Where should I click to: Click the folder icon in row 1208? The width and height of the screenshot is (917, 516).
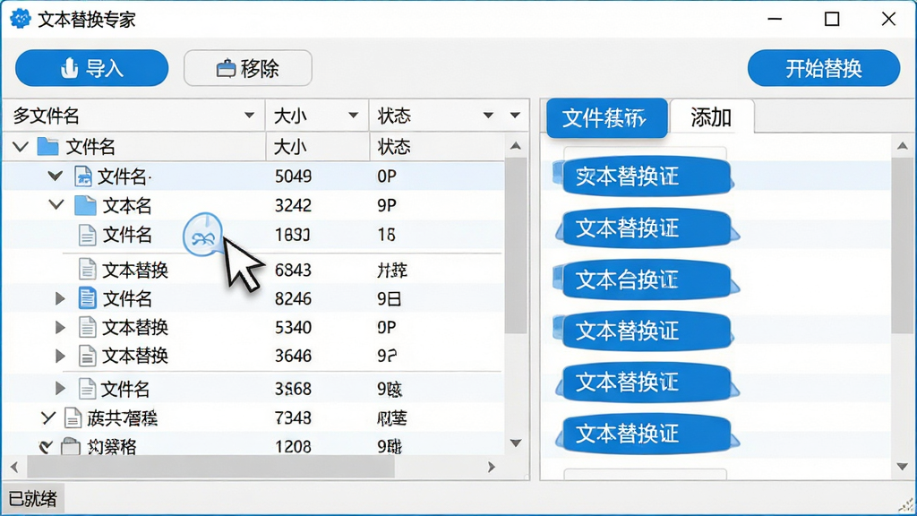(x=70, y=447)
